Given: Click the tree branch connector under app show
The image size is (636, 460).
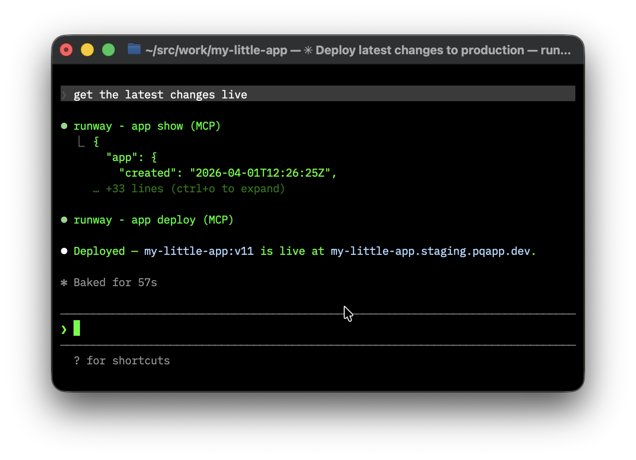Looking at the screenshot, I should (x=81, y=142).
